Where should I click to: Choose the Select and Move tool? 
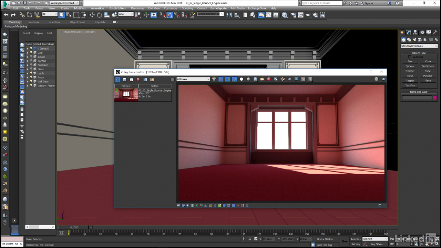click(x=92, y=15)
